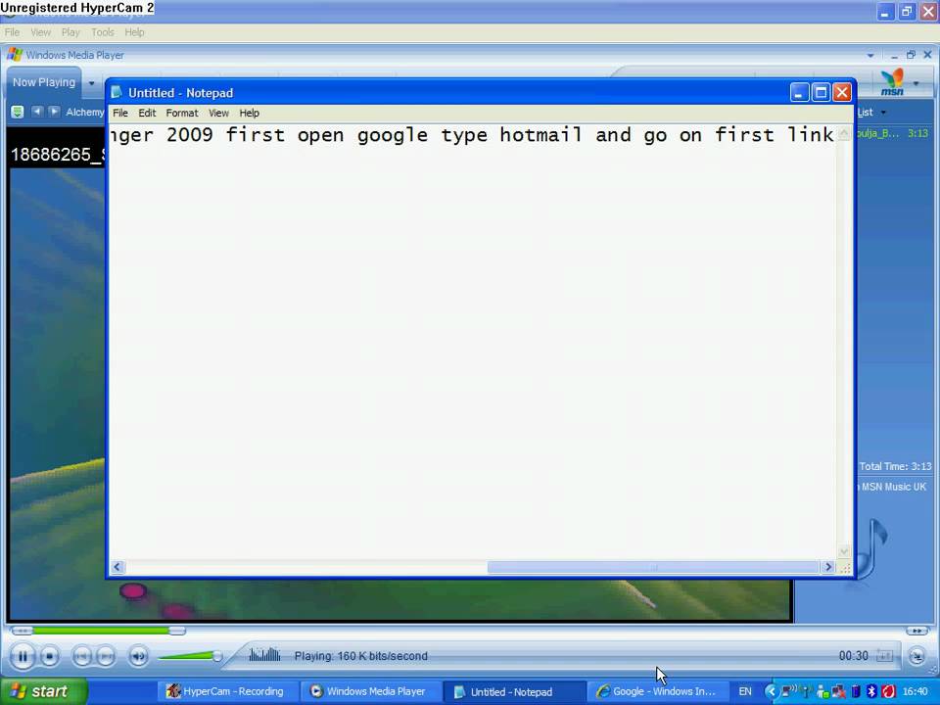Toggle the view button next to 00:30 time

885,656
